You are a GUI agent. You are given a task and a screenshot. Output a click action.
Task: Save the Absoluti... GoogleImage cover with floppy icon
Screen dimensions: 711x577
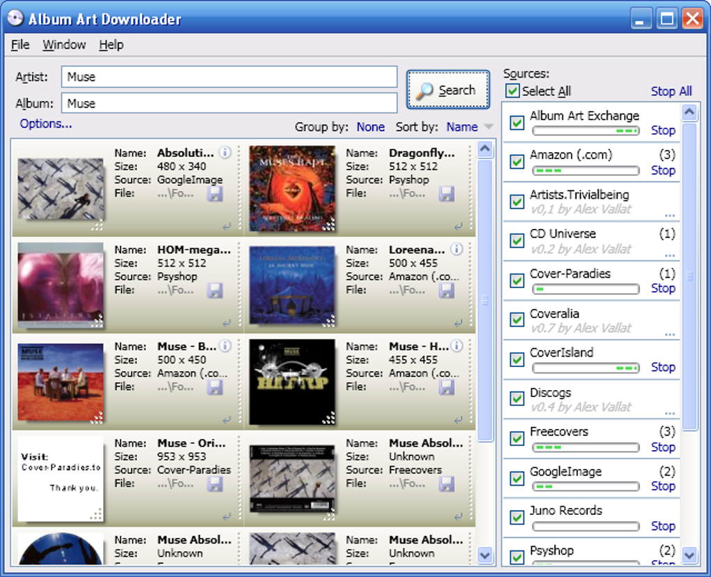pos(215,194)
